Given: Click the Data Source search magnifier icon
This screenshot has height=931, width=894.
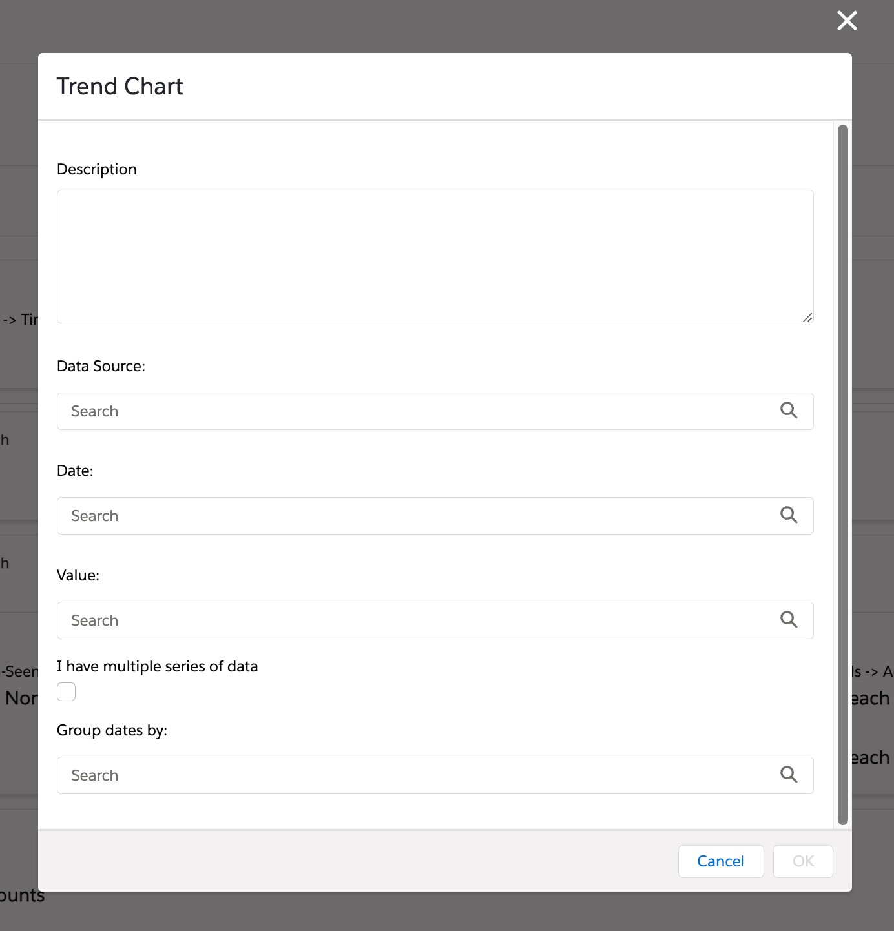Looking at the screenshot, I should tap(788, 411).
